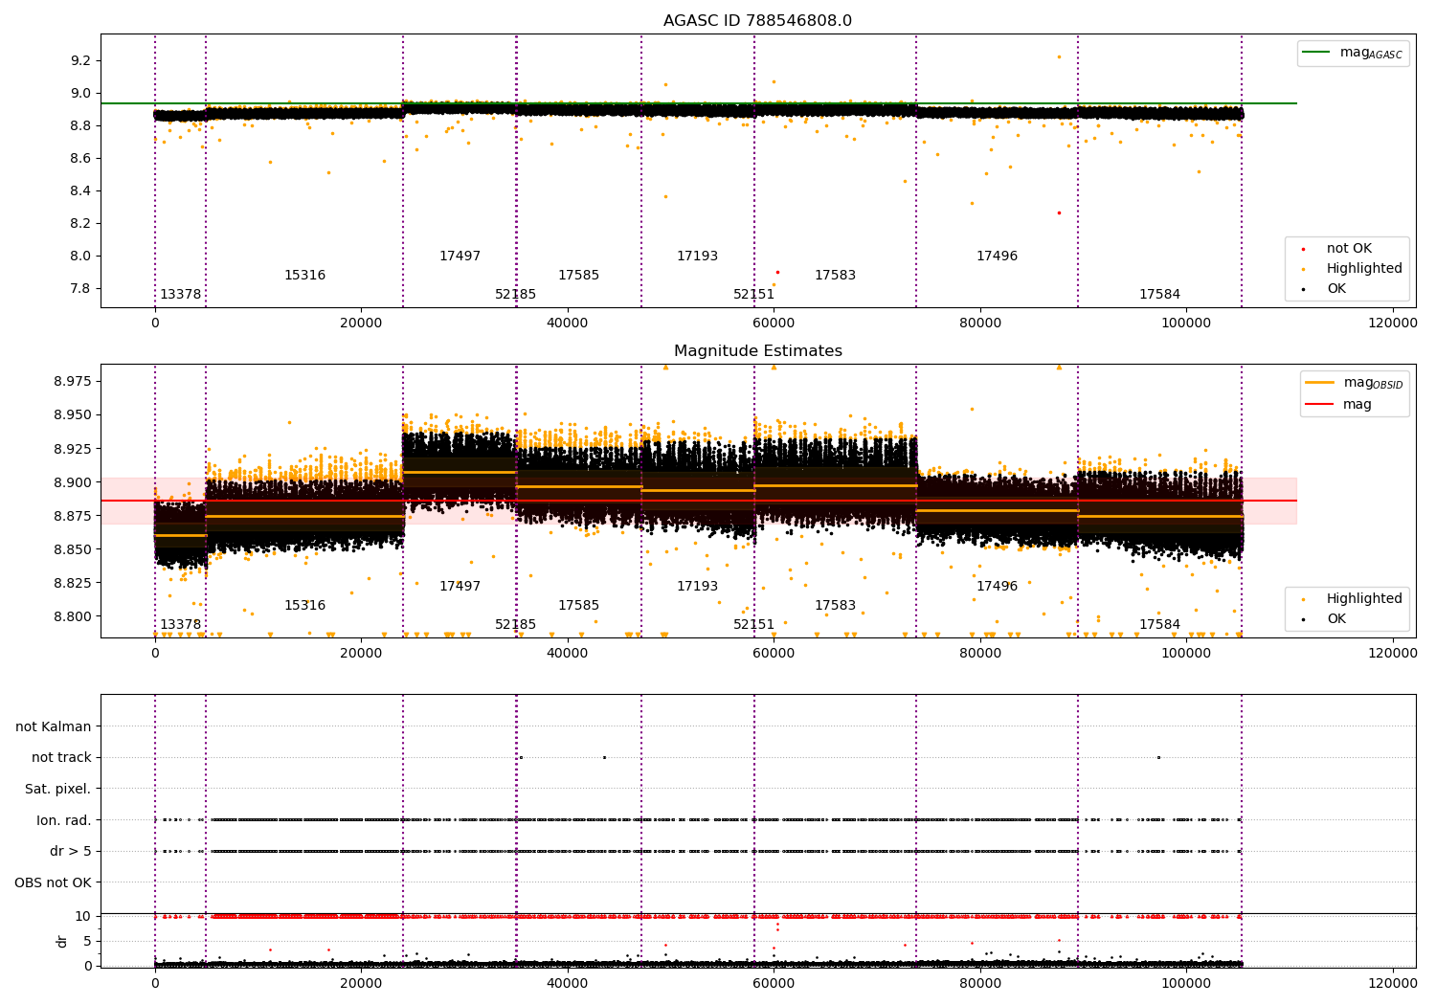The image size is (1436, 1005).
Task: Select the mag AGASC legend label
Action: click(1371, 53)
